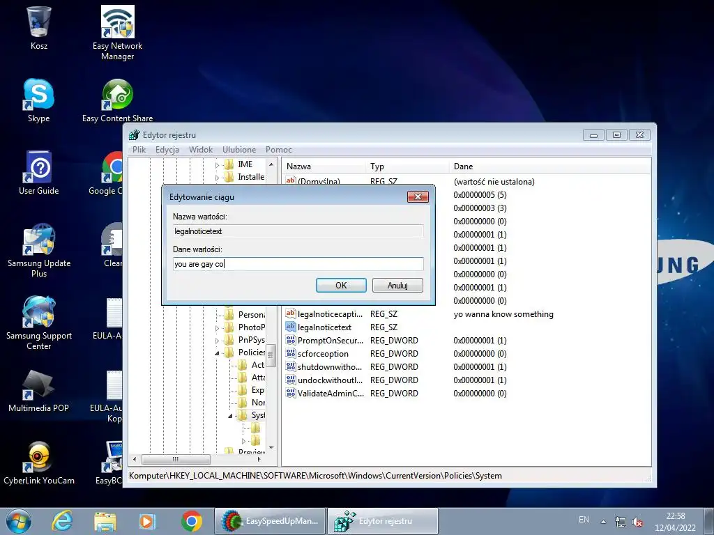Collapse the System registry key
The image size is (714, 535).
tap(230, 416)
